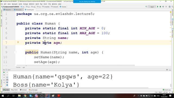The height and width of the screenshot is (98, 174).
Task: Open the Window menu
Action: point(54,4)
